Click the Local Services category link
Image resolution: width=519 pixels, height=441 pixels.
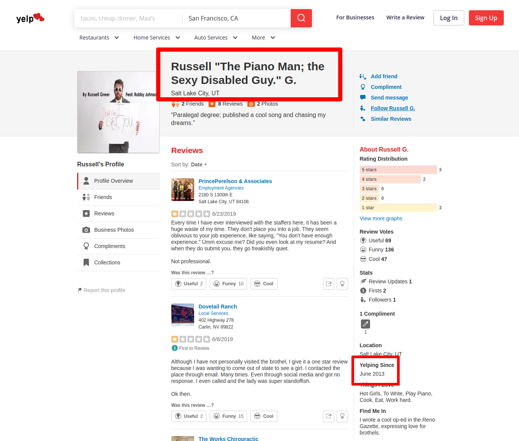click(x=214, y=313)
